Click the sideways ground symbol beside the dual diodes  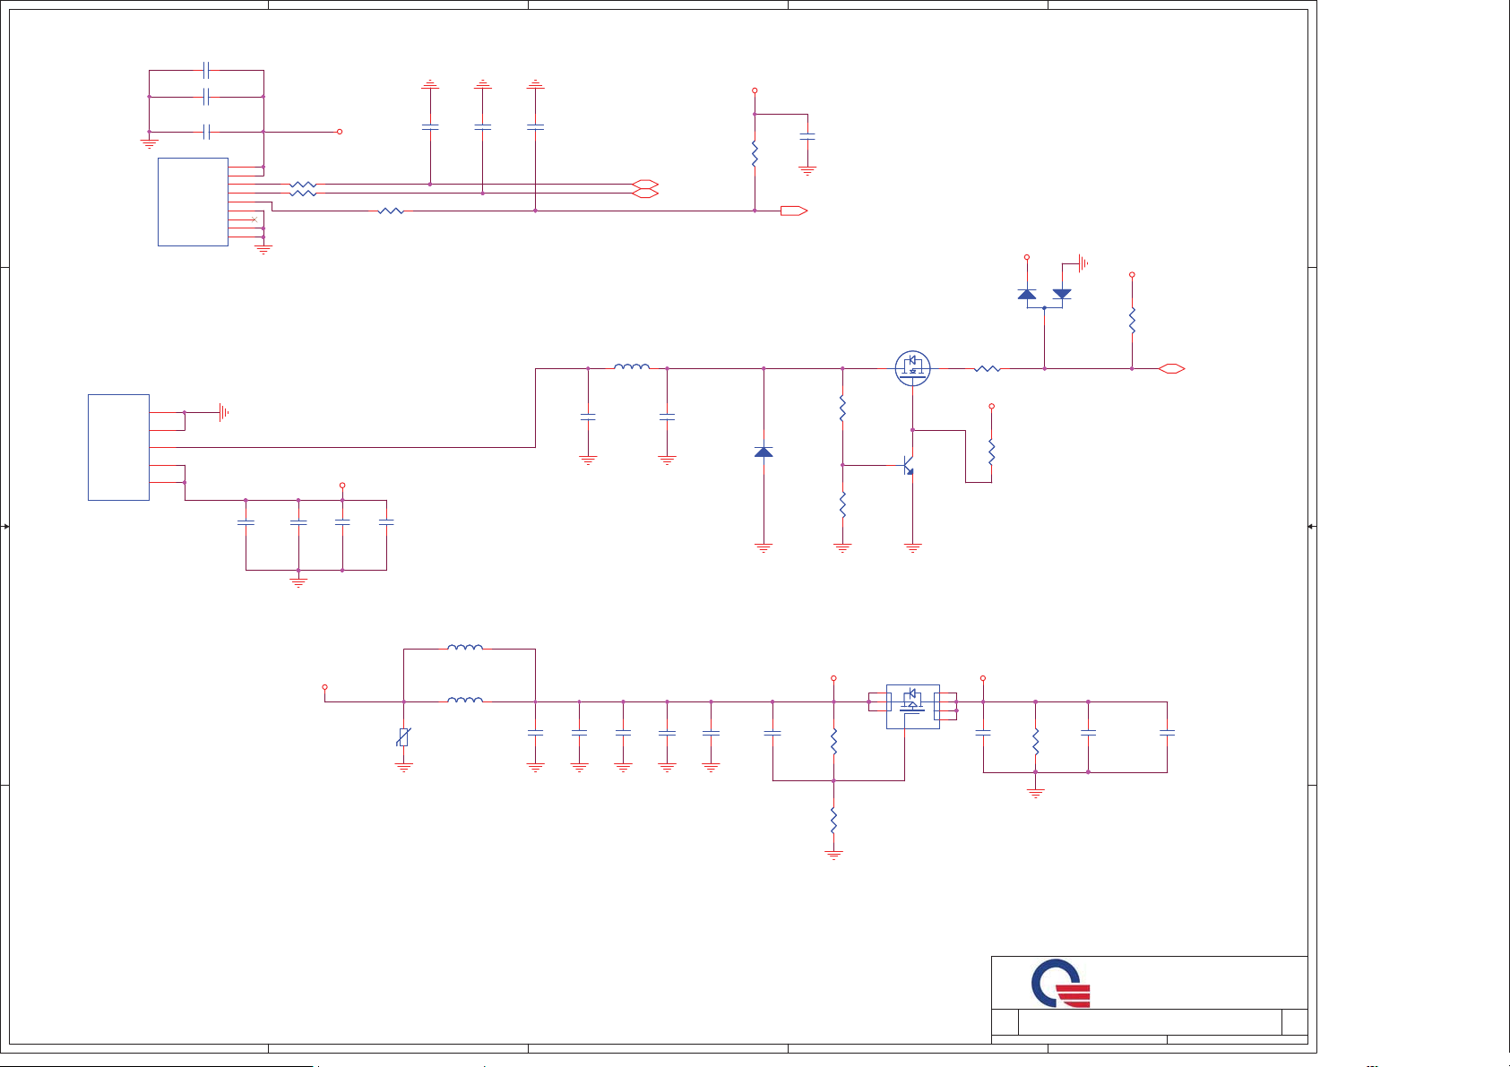point(1084,263)
